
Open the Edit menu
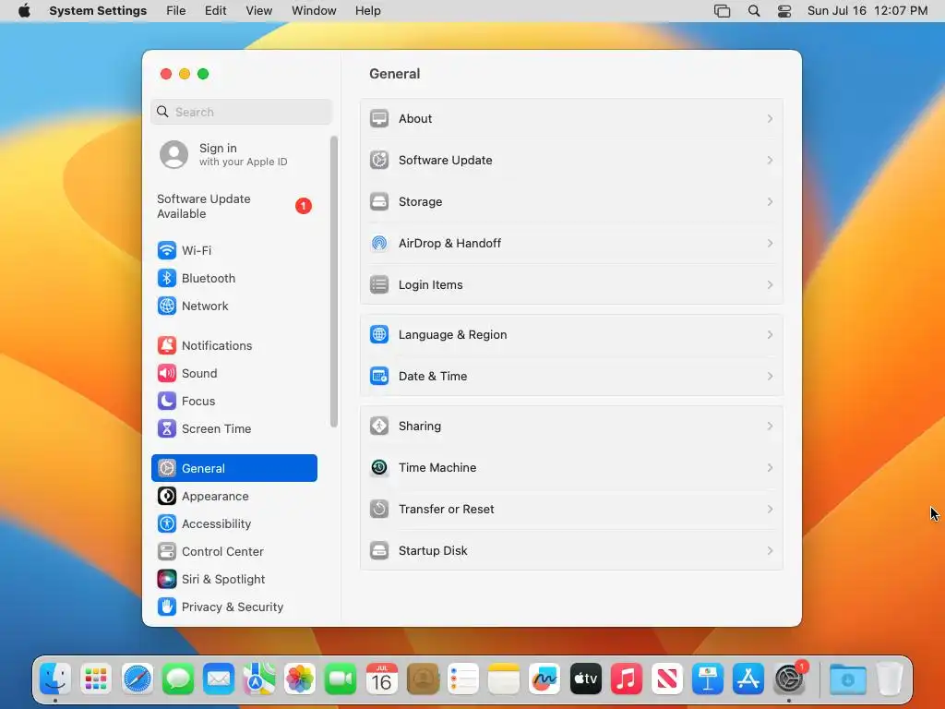tap(215, 11)
